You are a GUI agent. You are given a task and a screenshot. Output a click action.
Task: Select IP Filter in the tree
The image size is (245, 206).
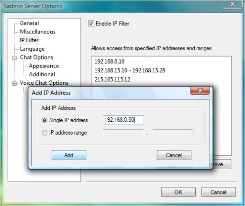29,40
